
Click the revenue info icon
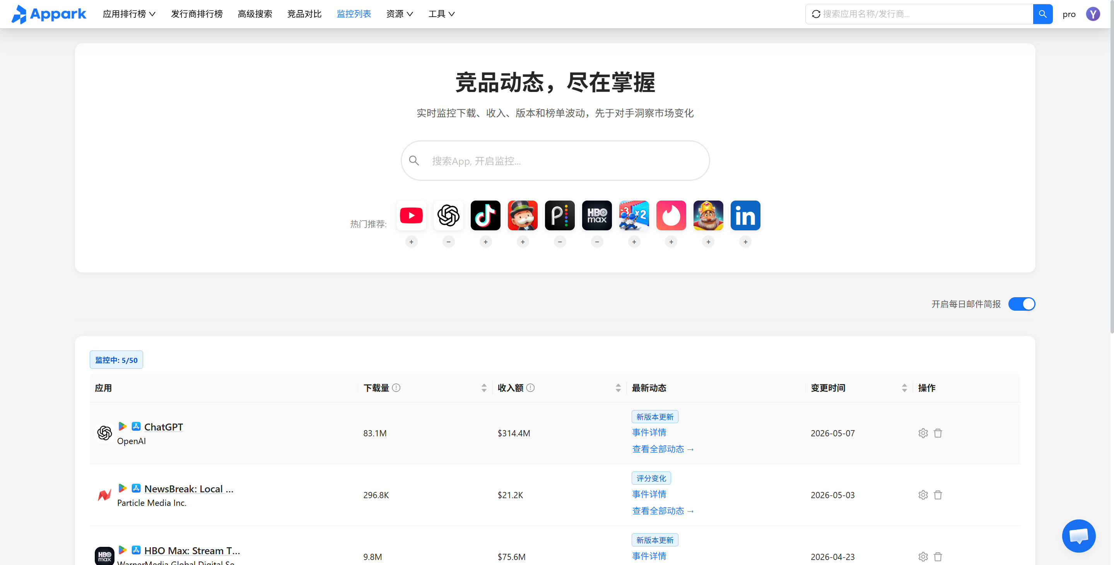click(531, 388)
